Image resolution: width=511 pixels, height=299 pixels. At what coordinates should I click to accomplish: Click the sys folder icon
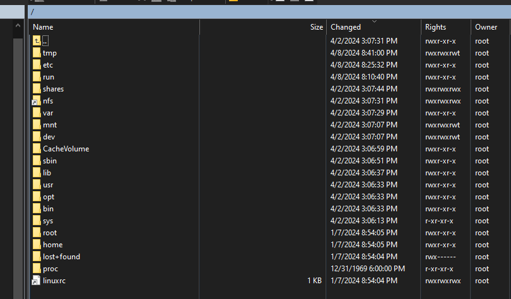[x=37, y=221]
